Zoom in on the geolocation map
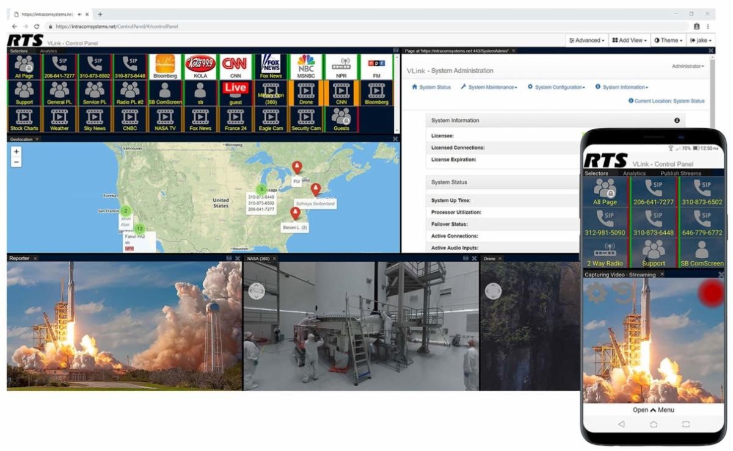Image resolution: width=733 pixels, height=451 pixels. click(16, 151)
